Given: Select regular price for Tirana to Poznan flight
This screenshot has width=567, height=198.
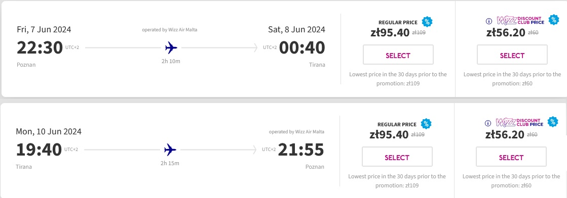Looking at the screenshot, I should 397,157.
